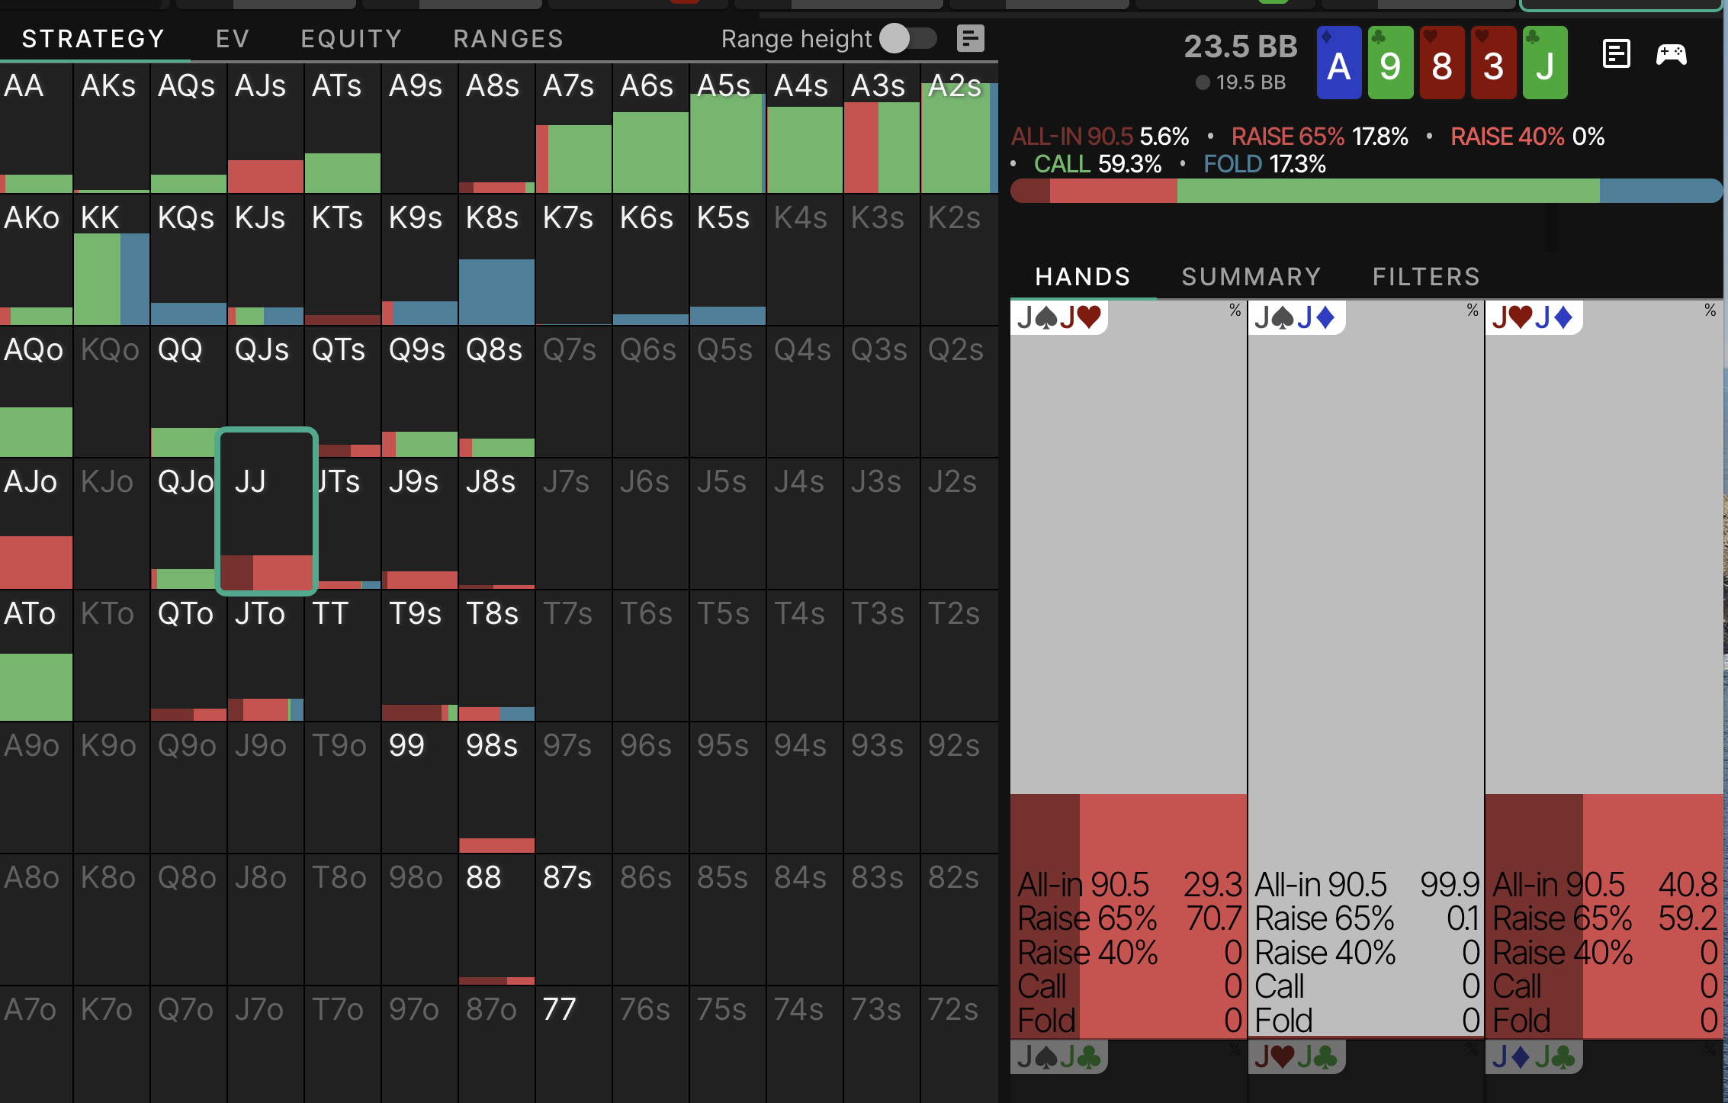Select the 88 hand cell

(x=496, y=920)
